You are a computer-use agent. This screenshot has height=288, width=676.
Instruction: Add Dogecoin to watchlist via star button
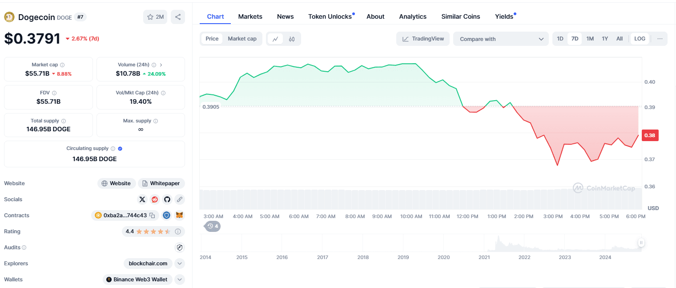coord(155,17)
